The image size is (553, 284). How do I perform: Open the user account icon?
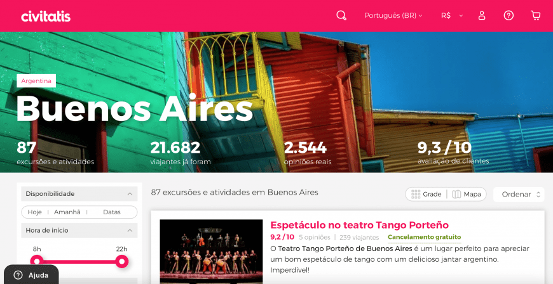pyautogui.click(x=482, y=15)
